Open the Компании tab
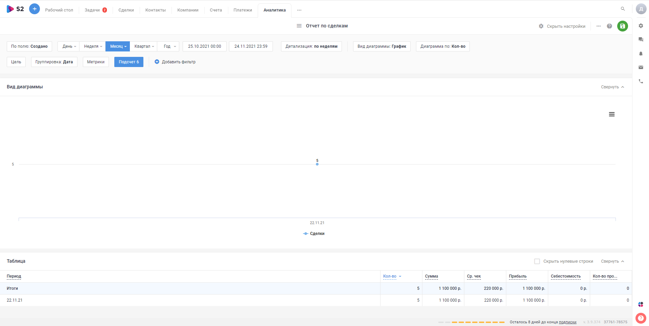649x326 pixels. pyautogui.click(x=188, y=10)
